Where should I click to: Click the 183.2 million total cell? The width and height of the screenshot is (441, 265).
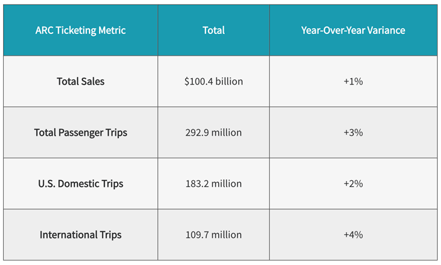click(214, 184)
